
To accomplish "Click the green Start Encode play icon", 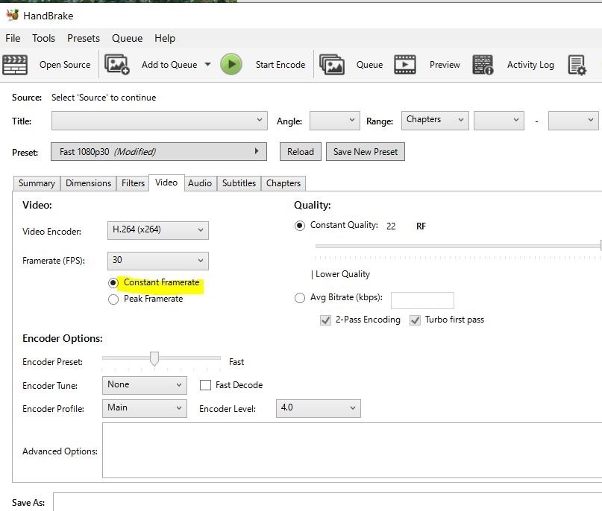I will 231,64.
